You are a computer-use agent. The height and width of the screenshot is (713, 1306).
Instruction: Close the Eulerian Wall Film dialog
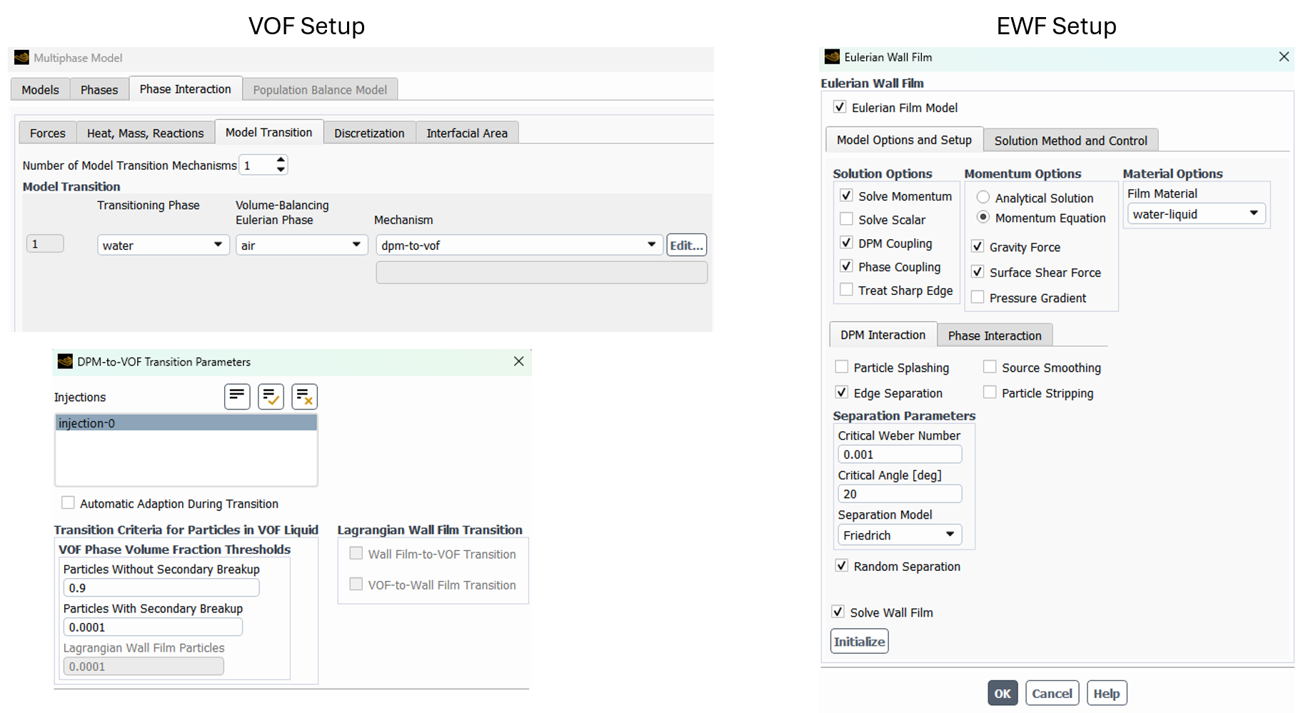pyautogui.click(x=1283, y=57)
